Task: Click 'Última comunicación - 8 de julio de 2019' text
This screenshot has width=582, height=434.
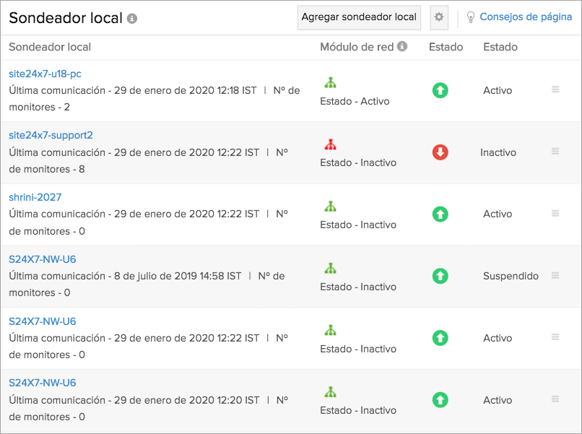Action: pyautogui.click(x=125, y=277)
